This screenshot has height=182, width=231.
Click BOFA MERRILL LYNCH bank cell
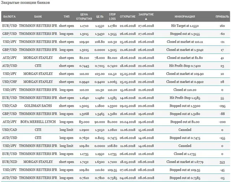point(38,122)
